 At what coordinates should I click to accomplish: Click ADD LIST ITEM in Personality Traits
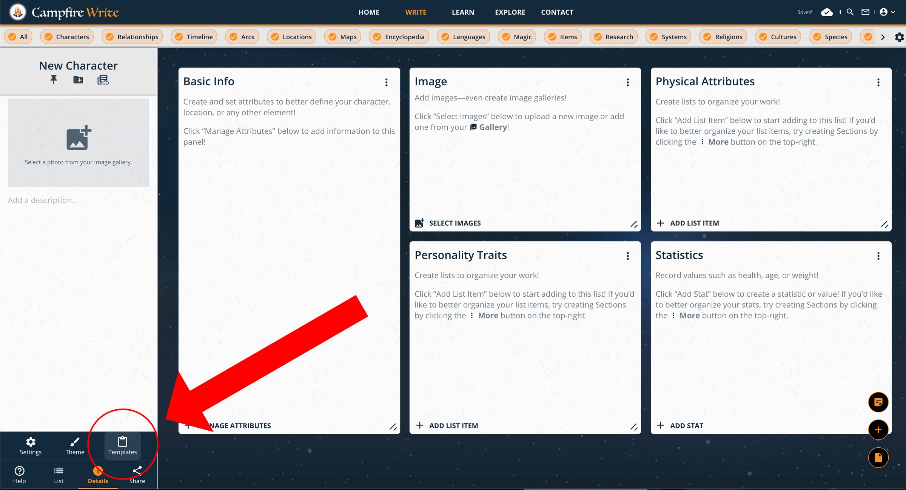coord(447,425)
